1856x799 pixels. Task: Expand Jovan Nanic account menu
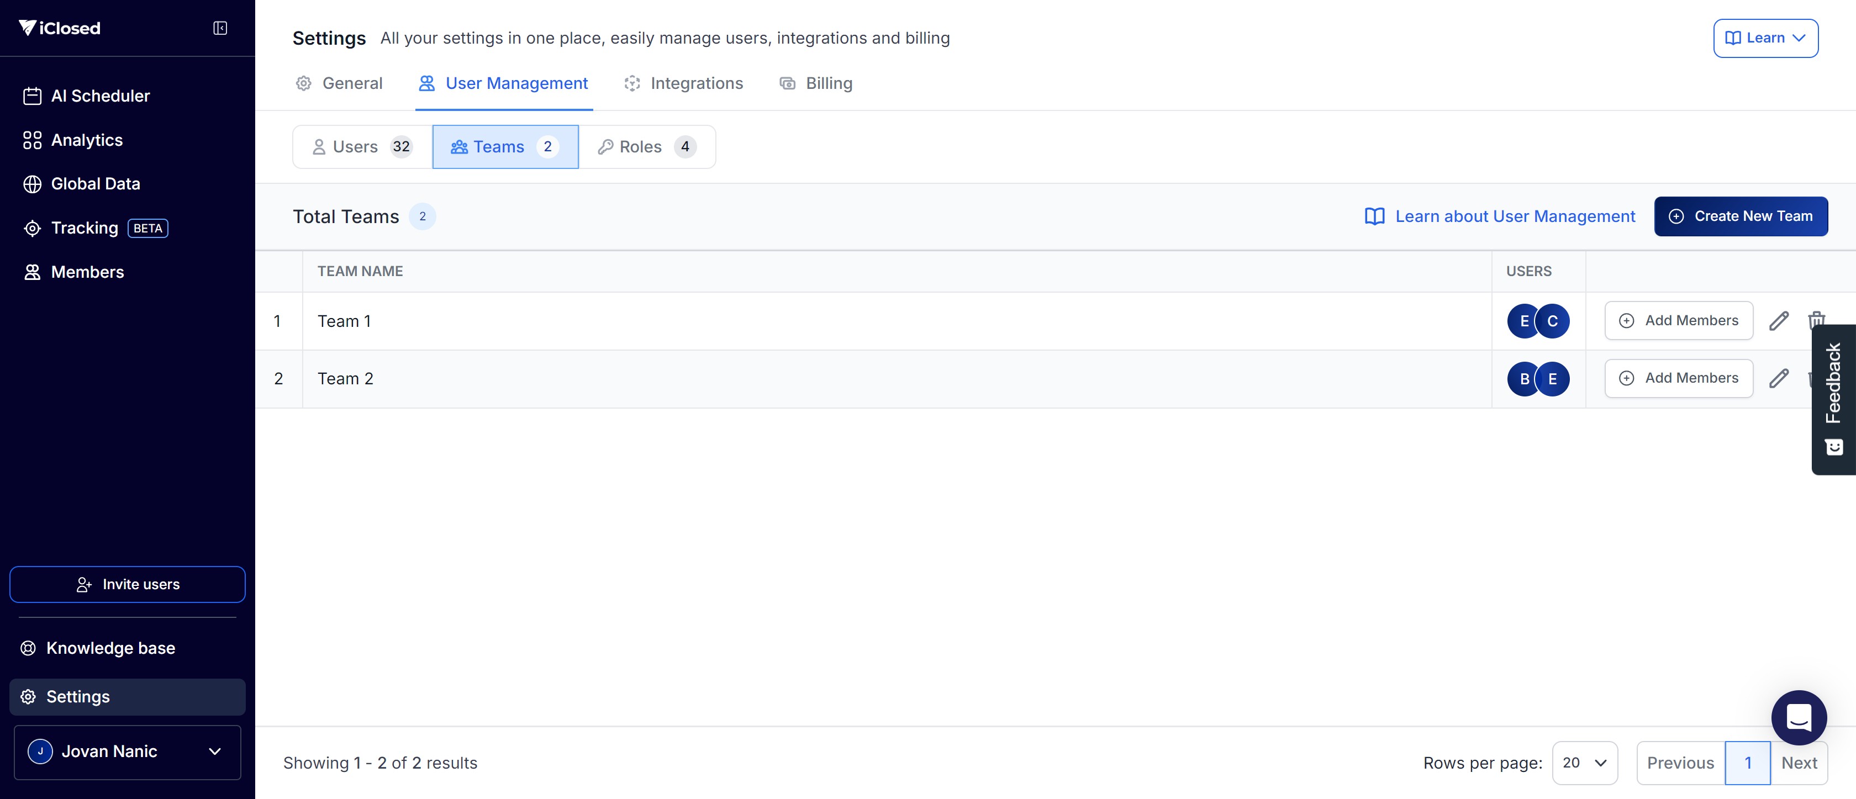point(128,752)
